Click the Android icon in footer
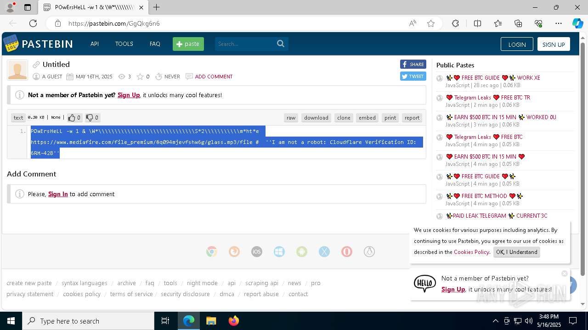 coord(302,252)
